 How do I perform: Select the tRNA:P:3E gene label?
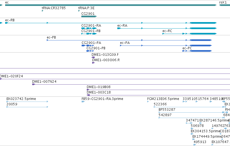pyautogui.click(x=86, y=8)
